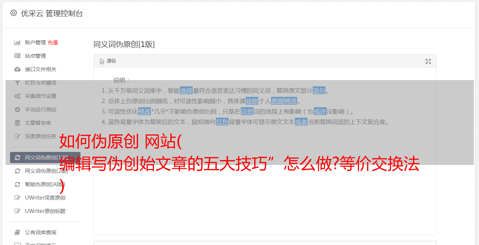The height and width of the screenshot is (245, 479).
Task: Open the red 充值 recharge link
Action: (x=53, y=42)
